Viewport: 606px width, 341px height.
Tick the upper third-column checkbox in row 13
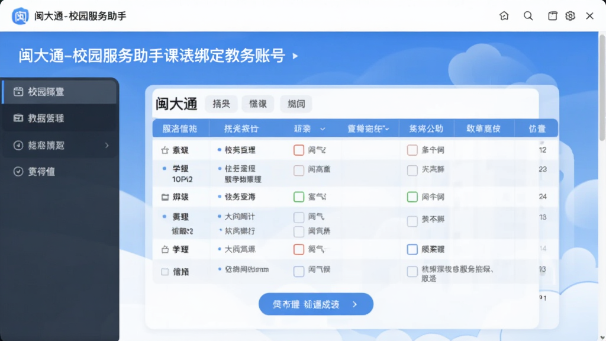pos(299,217)
